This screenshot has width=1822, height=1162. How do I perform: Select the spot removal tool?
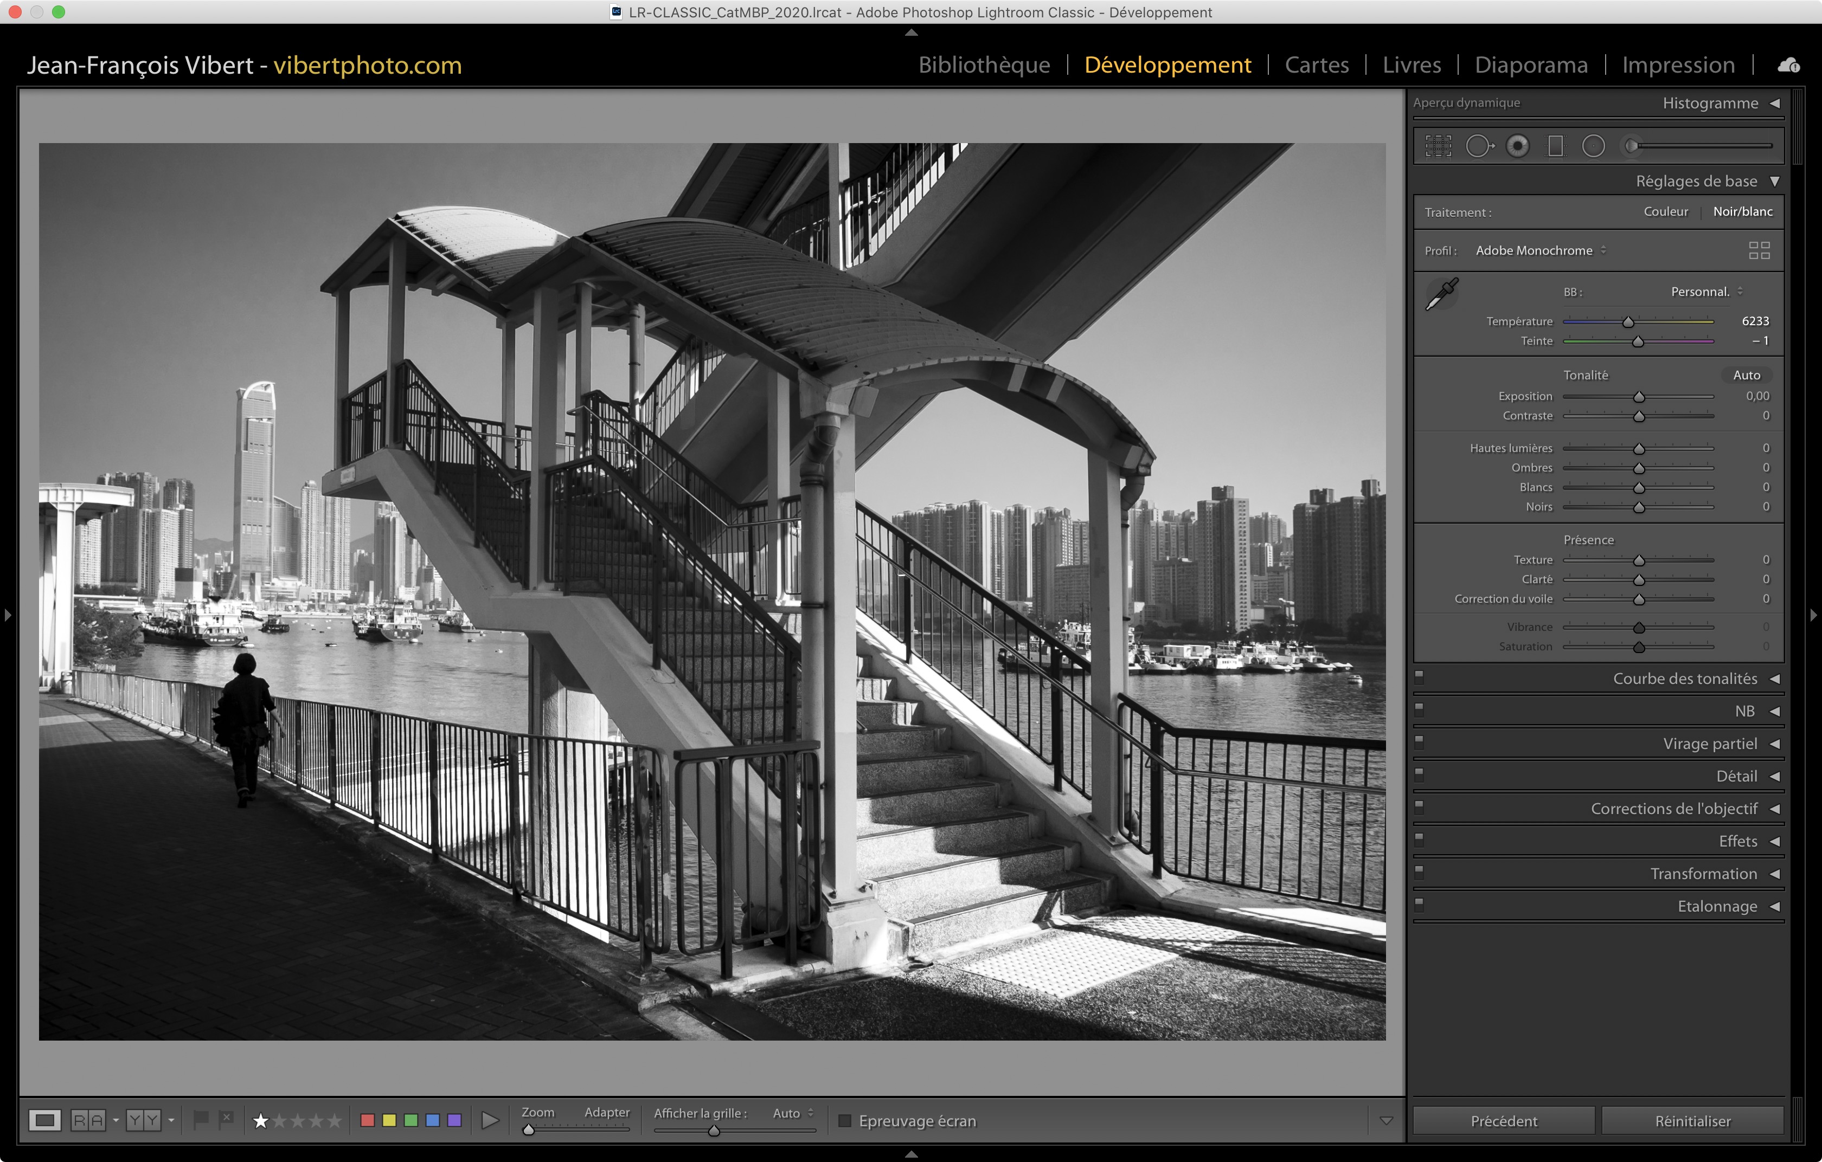pyautogui.click(x=1479, y=146)
